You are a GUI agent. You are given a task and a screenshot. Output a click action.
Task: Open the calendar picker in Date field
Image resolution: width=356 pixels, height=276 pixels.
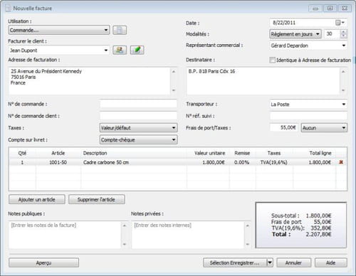[x=340, y=23]
